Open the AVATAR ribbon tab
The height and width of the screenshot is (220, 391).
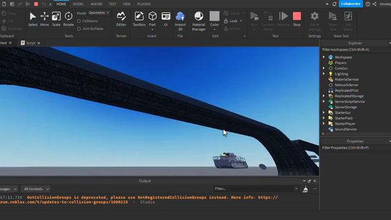coord(97,4)
